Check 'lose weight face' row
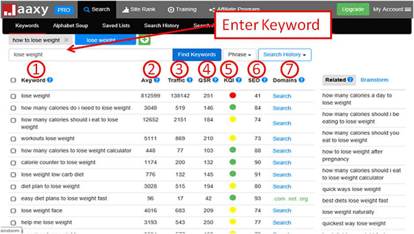The width and height of the screenshot is (414, 234). click(x=13, y=211)
